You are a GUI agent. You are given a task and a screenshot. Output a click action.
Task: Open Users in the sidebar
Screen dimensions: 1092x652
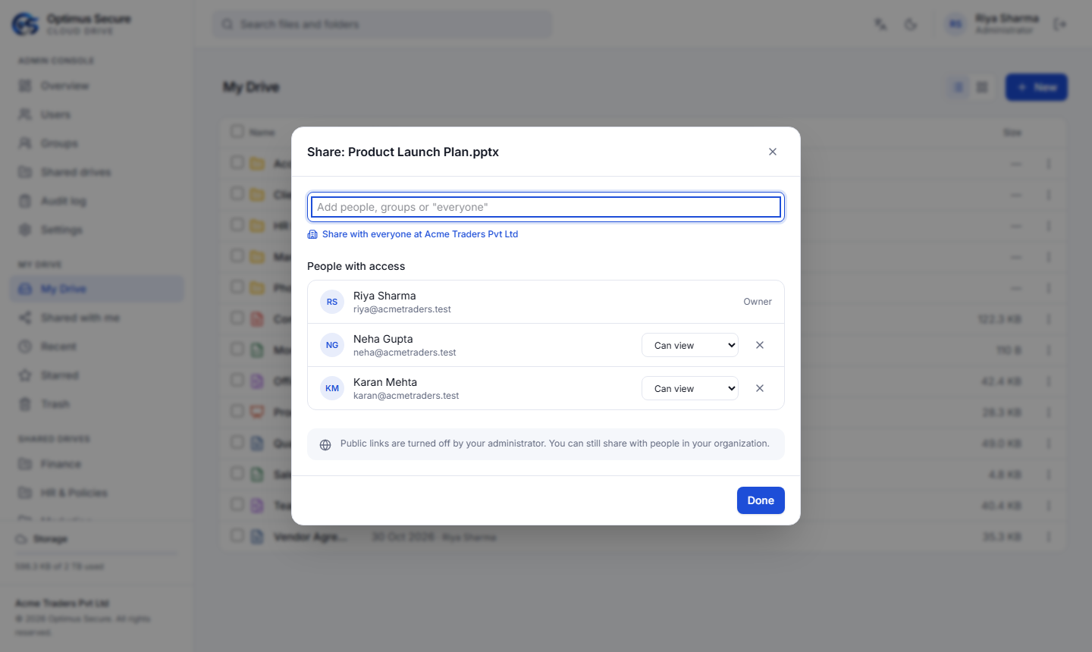tap(96, 114)
